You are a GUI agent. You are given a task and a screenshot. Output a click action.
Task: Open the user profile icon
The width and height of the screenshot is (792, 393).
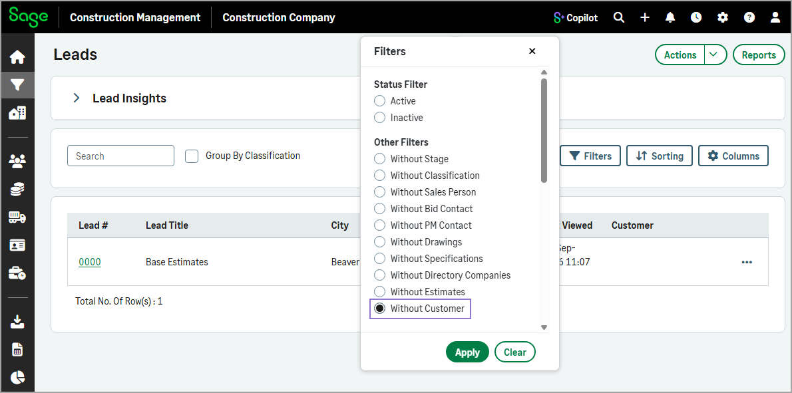tap(775, 18)
